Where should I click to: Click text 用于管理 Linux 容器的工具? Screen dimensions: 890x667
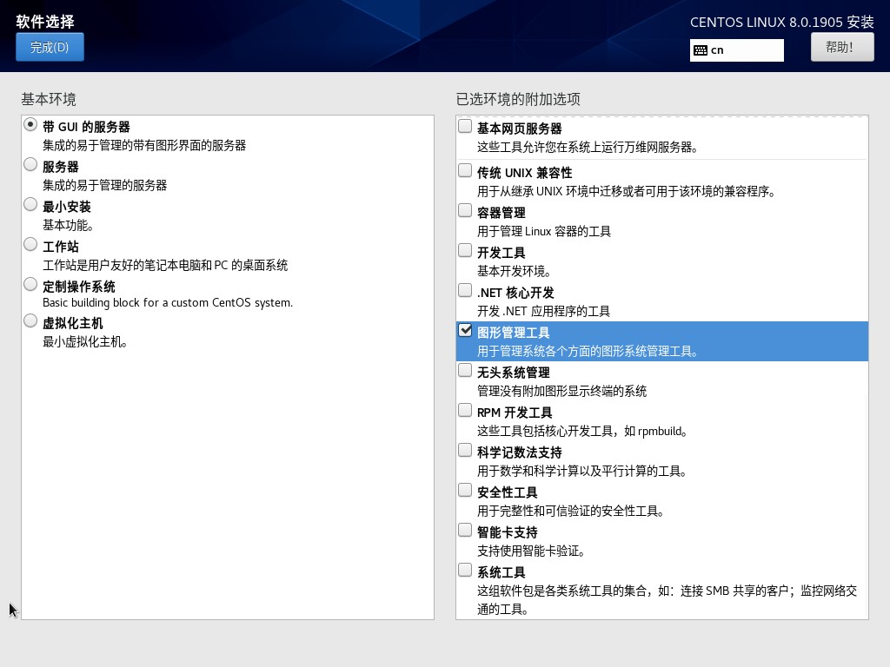pyautogui.click(x=544, y=231)
